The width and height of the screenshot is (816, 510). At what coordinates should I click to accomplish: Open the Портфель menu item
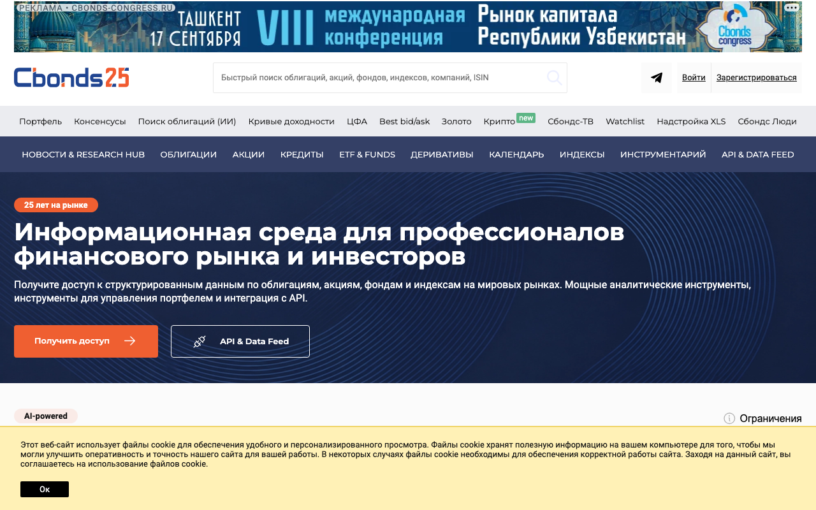pos(40,121)
